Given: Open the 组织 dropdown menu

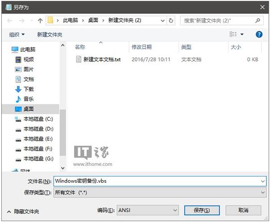Looking at the screenshot, I should point(17,34).
